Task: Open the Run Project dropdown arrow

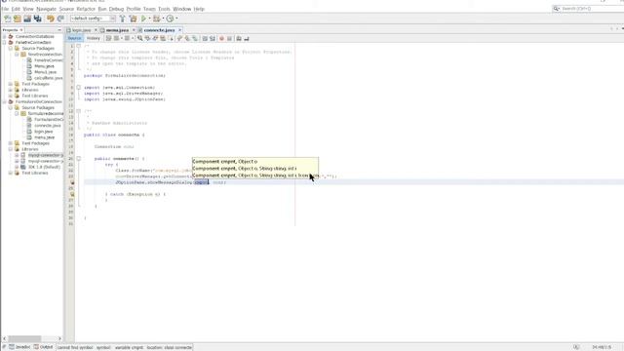Action: 149,19
